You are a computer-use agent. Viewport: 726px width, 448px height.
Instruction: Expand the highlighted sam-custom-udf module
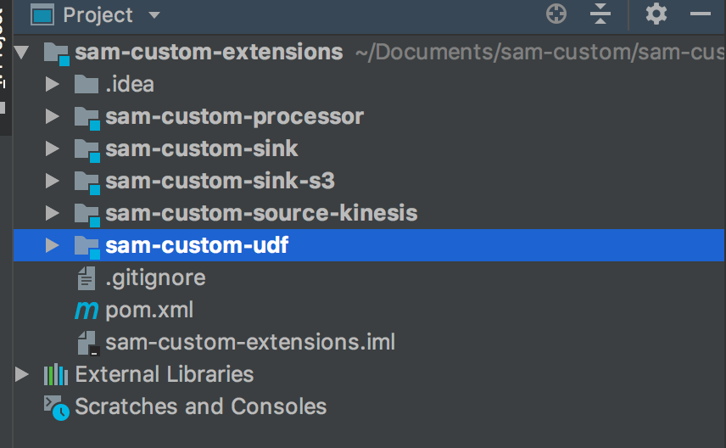[53, 246]
